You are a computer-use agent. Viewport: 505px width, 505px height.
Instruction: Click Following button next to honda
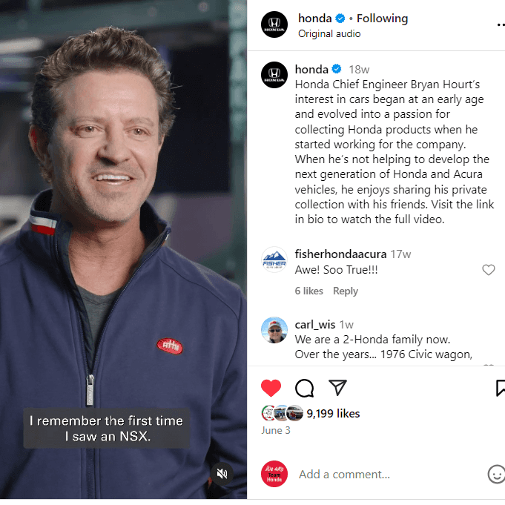pos(382,19)
